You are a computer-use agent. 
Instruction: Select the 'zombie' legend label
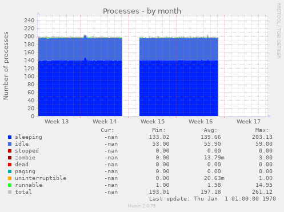coord(25,158)
